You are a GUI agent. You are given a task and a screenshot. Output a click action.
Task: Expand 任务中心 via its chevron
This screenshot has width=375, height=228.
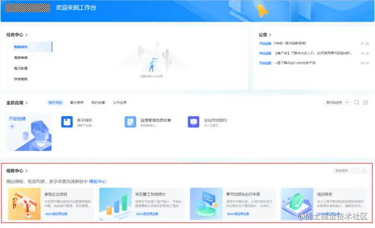click(27, 35)
